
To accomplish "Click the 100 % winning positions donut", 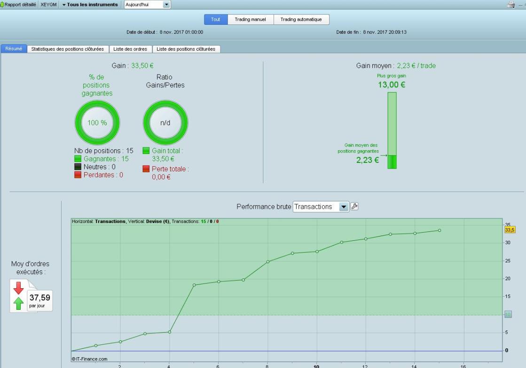I will (x=97, y=123).
